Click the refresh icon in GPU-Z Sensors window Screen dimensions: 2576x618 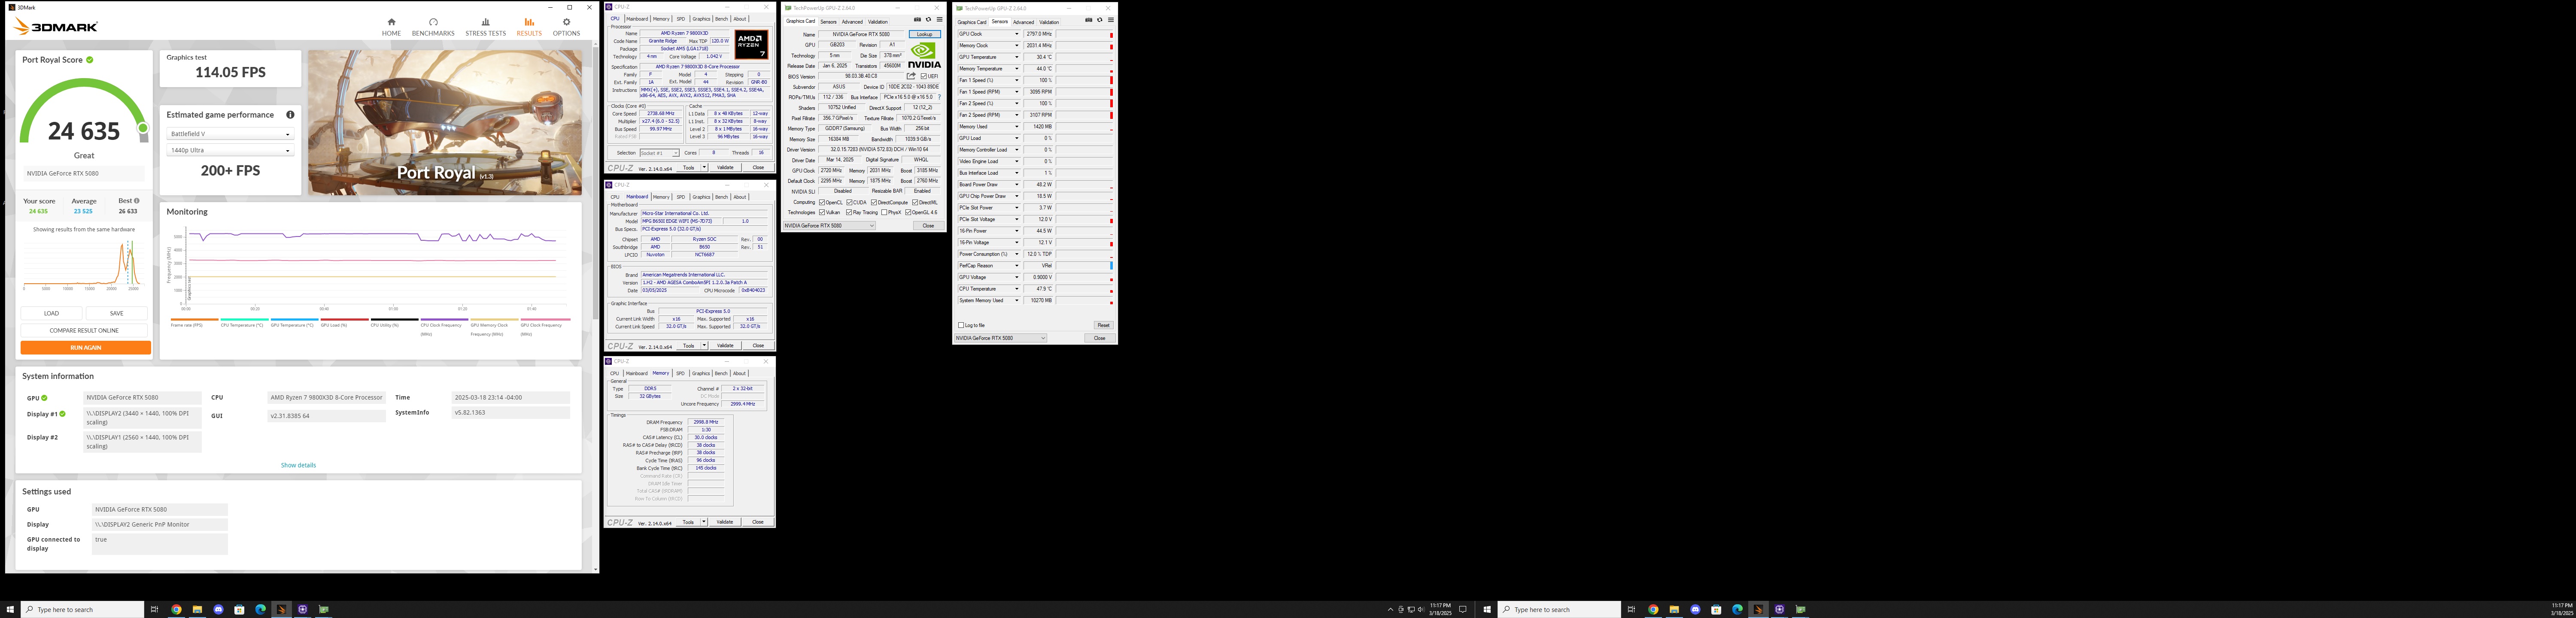tap(1099, 20)
